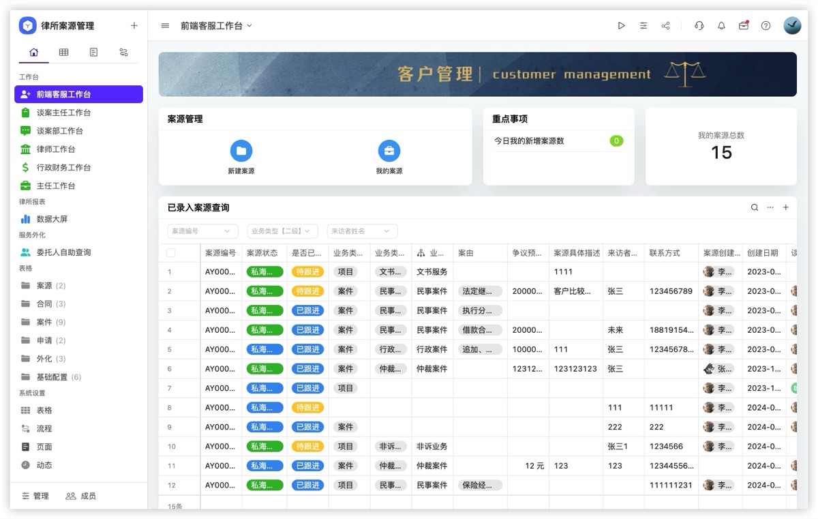This screenshot has width=818, height=519.
Task: Click the 我的案源总数 15 card
Action: [x=721, y=146]
